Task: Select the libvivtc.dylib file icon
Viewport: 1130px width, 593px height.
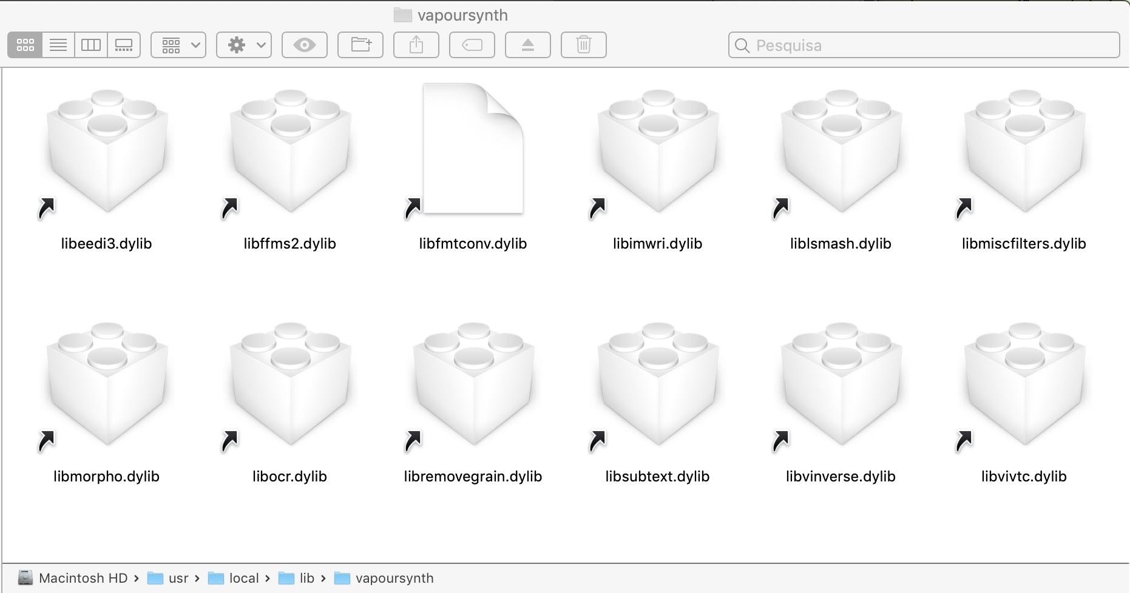Action: [x=1025, y=384]
